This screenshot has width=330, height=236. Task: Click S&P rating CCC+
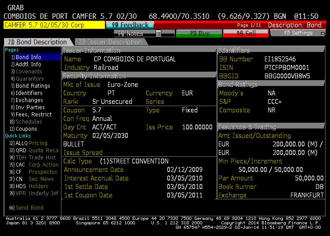[274, 102]
